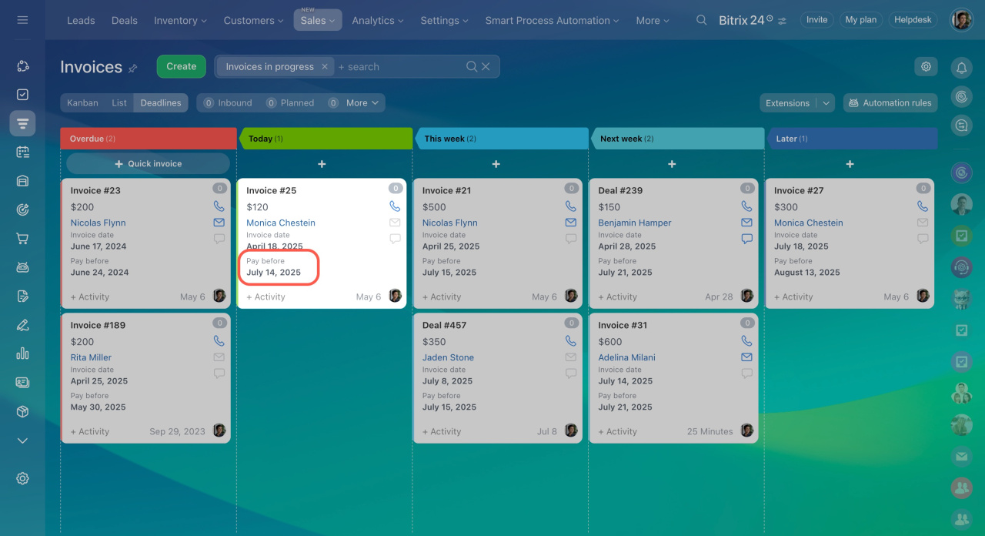Go to the Leads tab
This screenshot has height=536, width=985.
tap(81, 20)
